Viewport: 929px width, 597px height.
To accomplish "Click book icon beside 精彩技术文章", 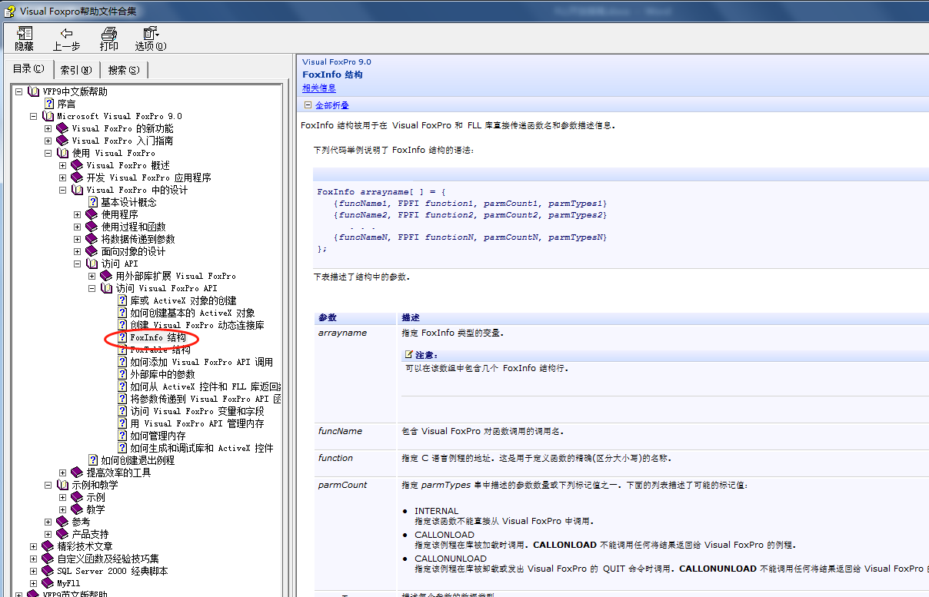I will click(x=48, y=546).
